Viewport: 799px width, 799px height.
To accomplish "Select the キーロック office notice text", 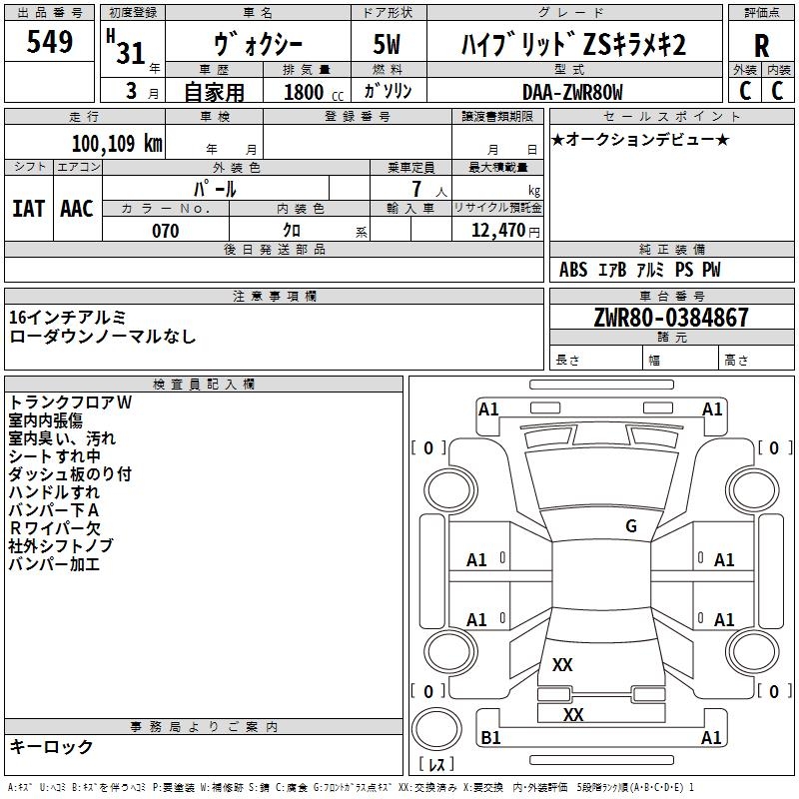I will point(51,746).
